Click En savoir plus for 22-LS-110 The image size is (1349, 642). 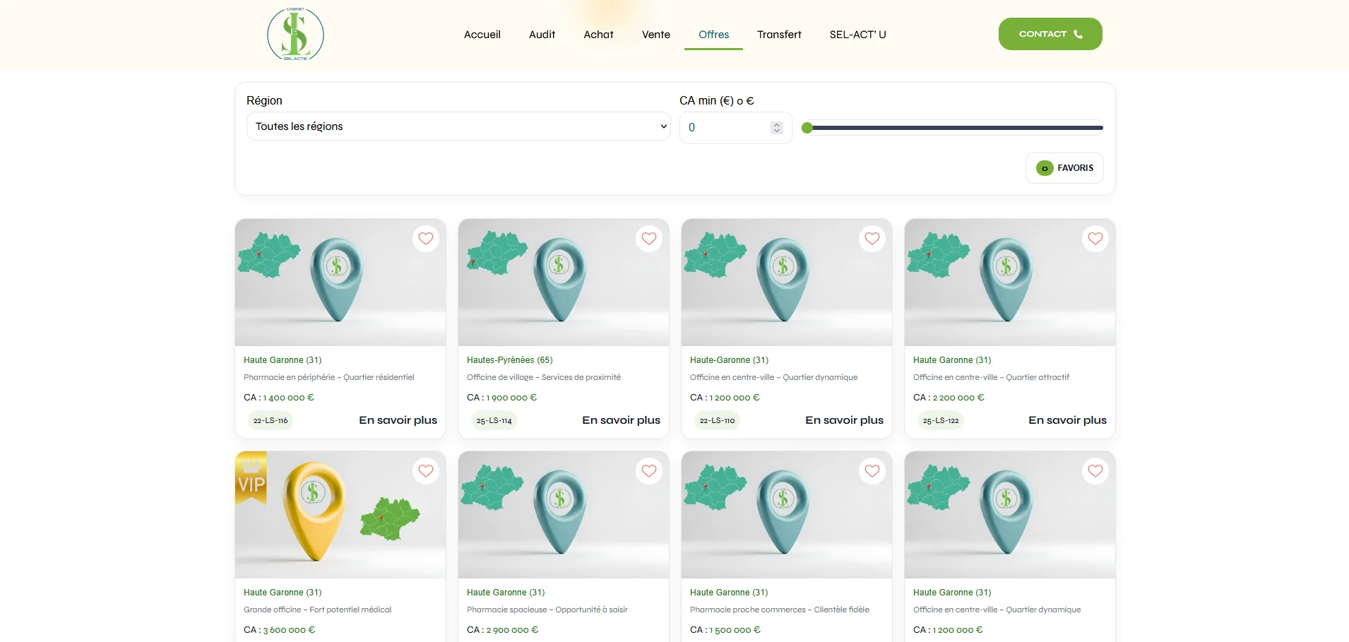[x=844, y=420]
